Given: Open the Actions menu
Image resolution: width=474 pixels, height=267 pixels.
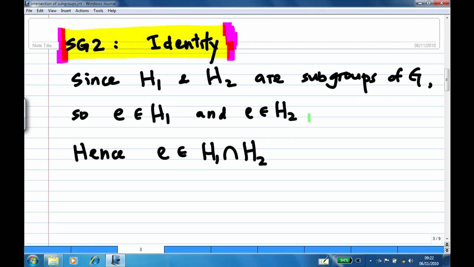Looking at the screenshot, I should (x=82, y=11).
